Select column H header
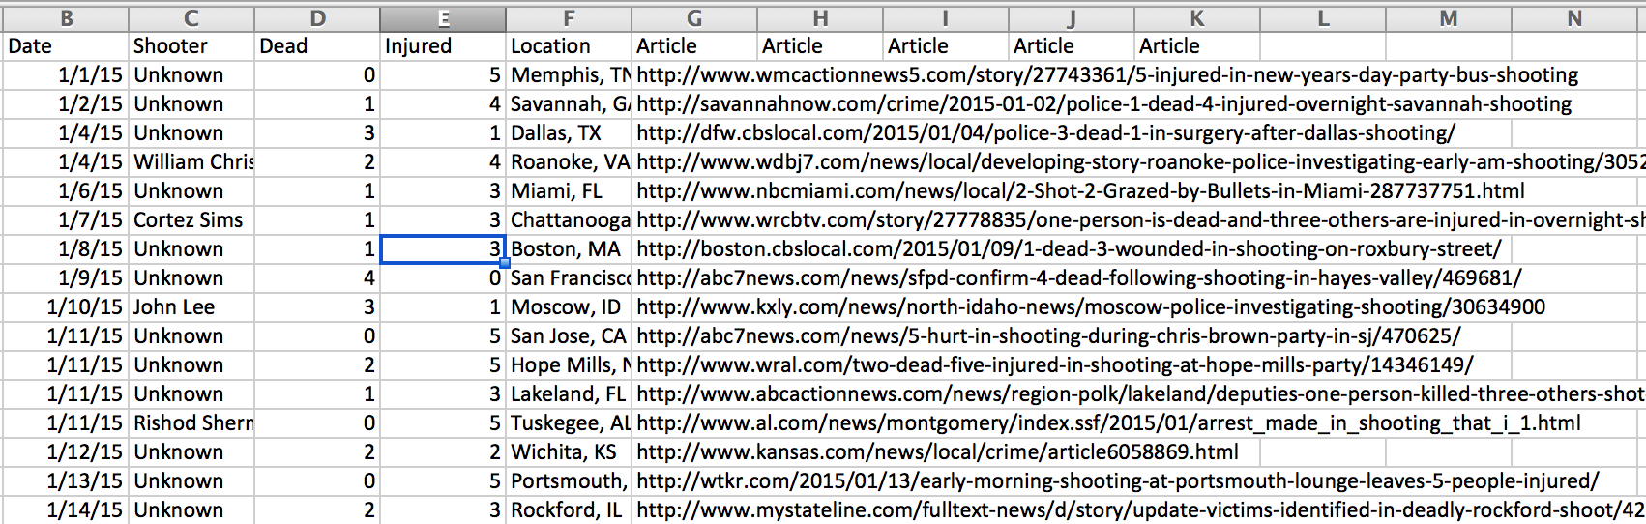Image resolution: width=1646 pixels, height=524 pixels. [820, 18]
